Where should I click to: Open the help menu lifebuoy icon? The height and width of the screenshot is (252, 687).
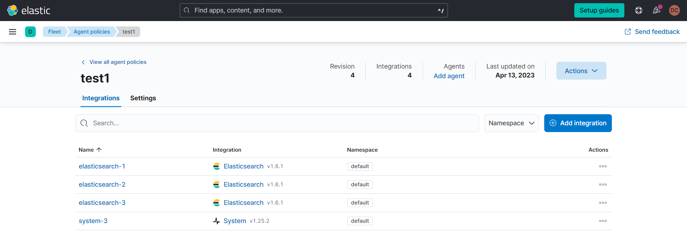tap(639, 10)
